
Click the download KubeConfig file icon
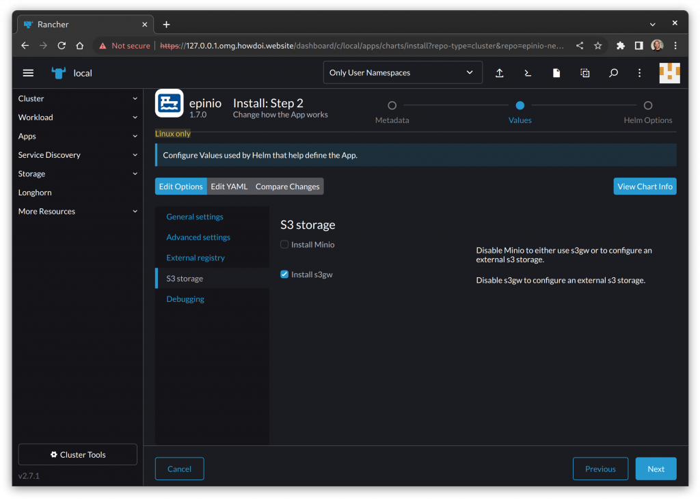tap(556, 73)
